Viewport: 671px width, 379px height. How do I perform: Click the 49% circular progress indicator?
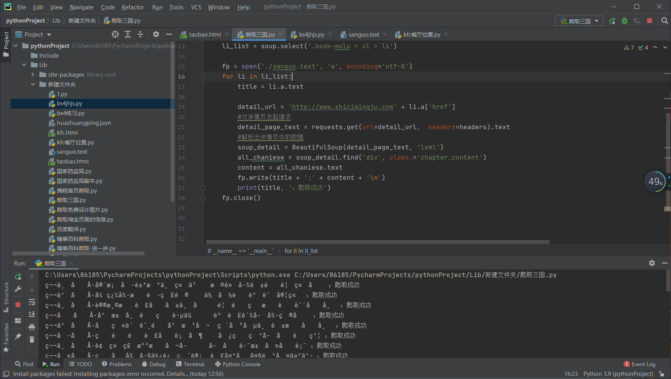[655, 182]
